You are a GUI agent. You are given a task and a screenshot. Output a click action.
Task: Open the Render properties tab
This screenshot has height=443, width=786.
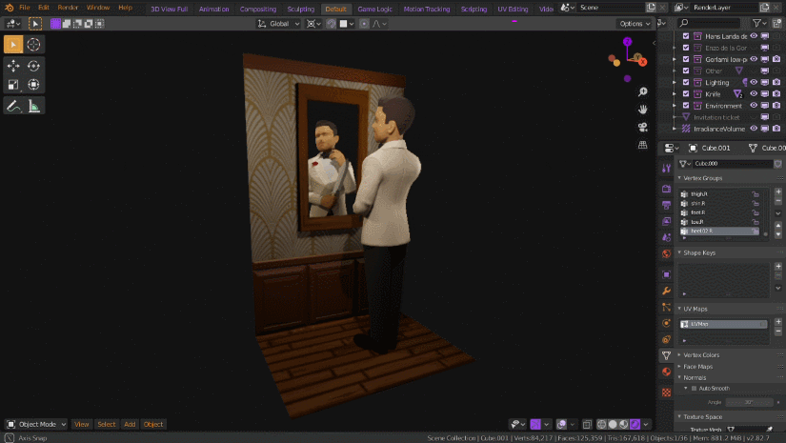point(666,189)
